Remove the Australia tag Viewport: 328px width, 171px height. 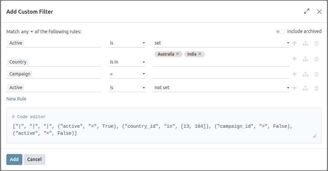click(x=178, y=54)
